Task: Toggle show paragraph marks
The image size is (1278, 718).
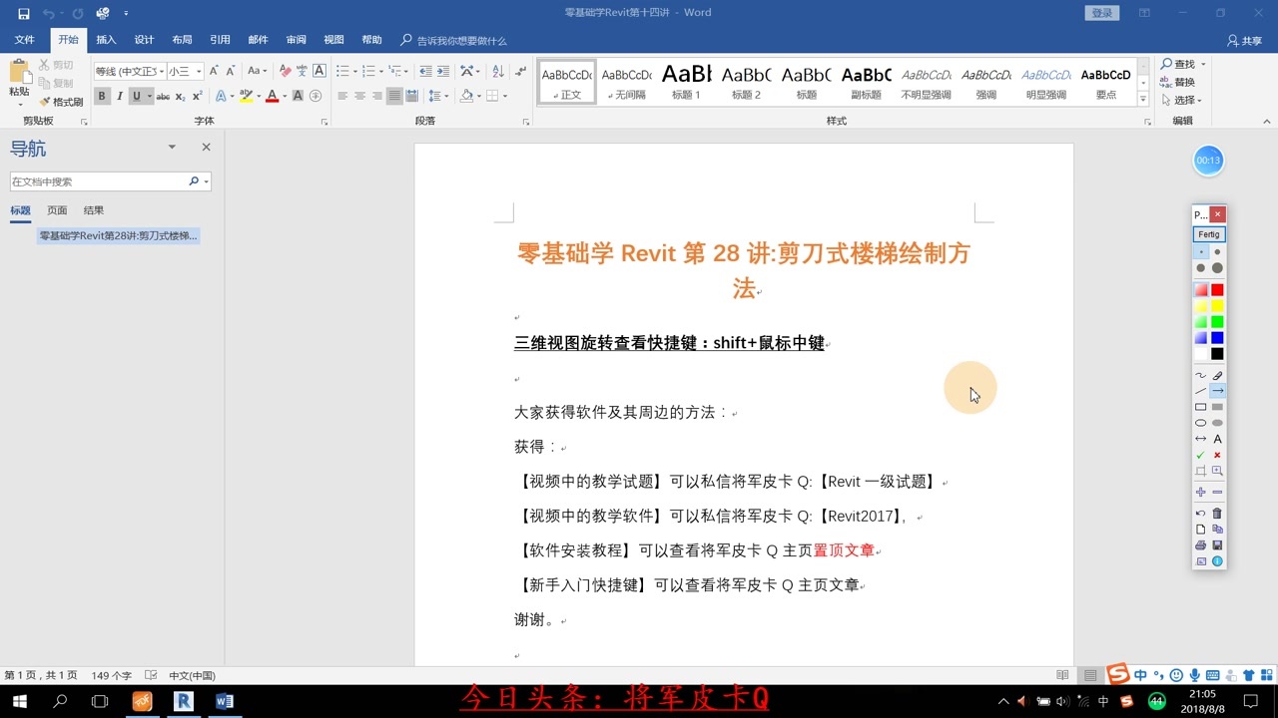Action: pyautogui.click(x=520, y=71)
